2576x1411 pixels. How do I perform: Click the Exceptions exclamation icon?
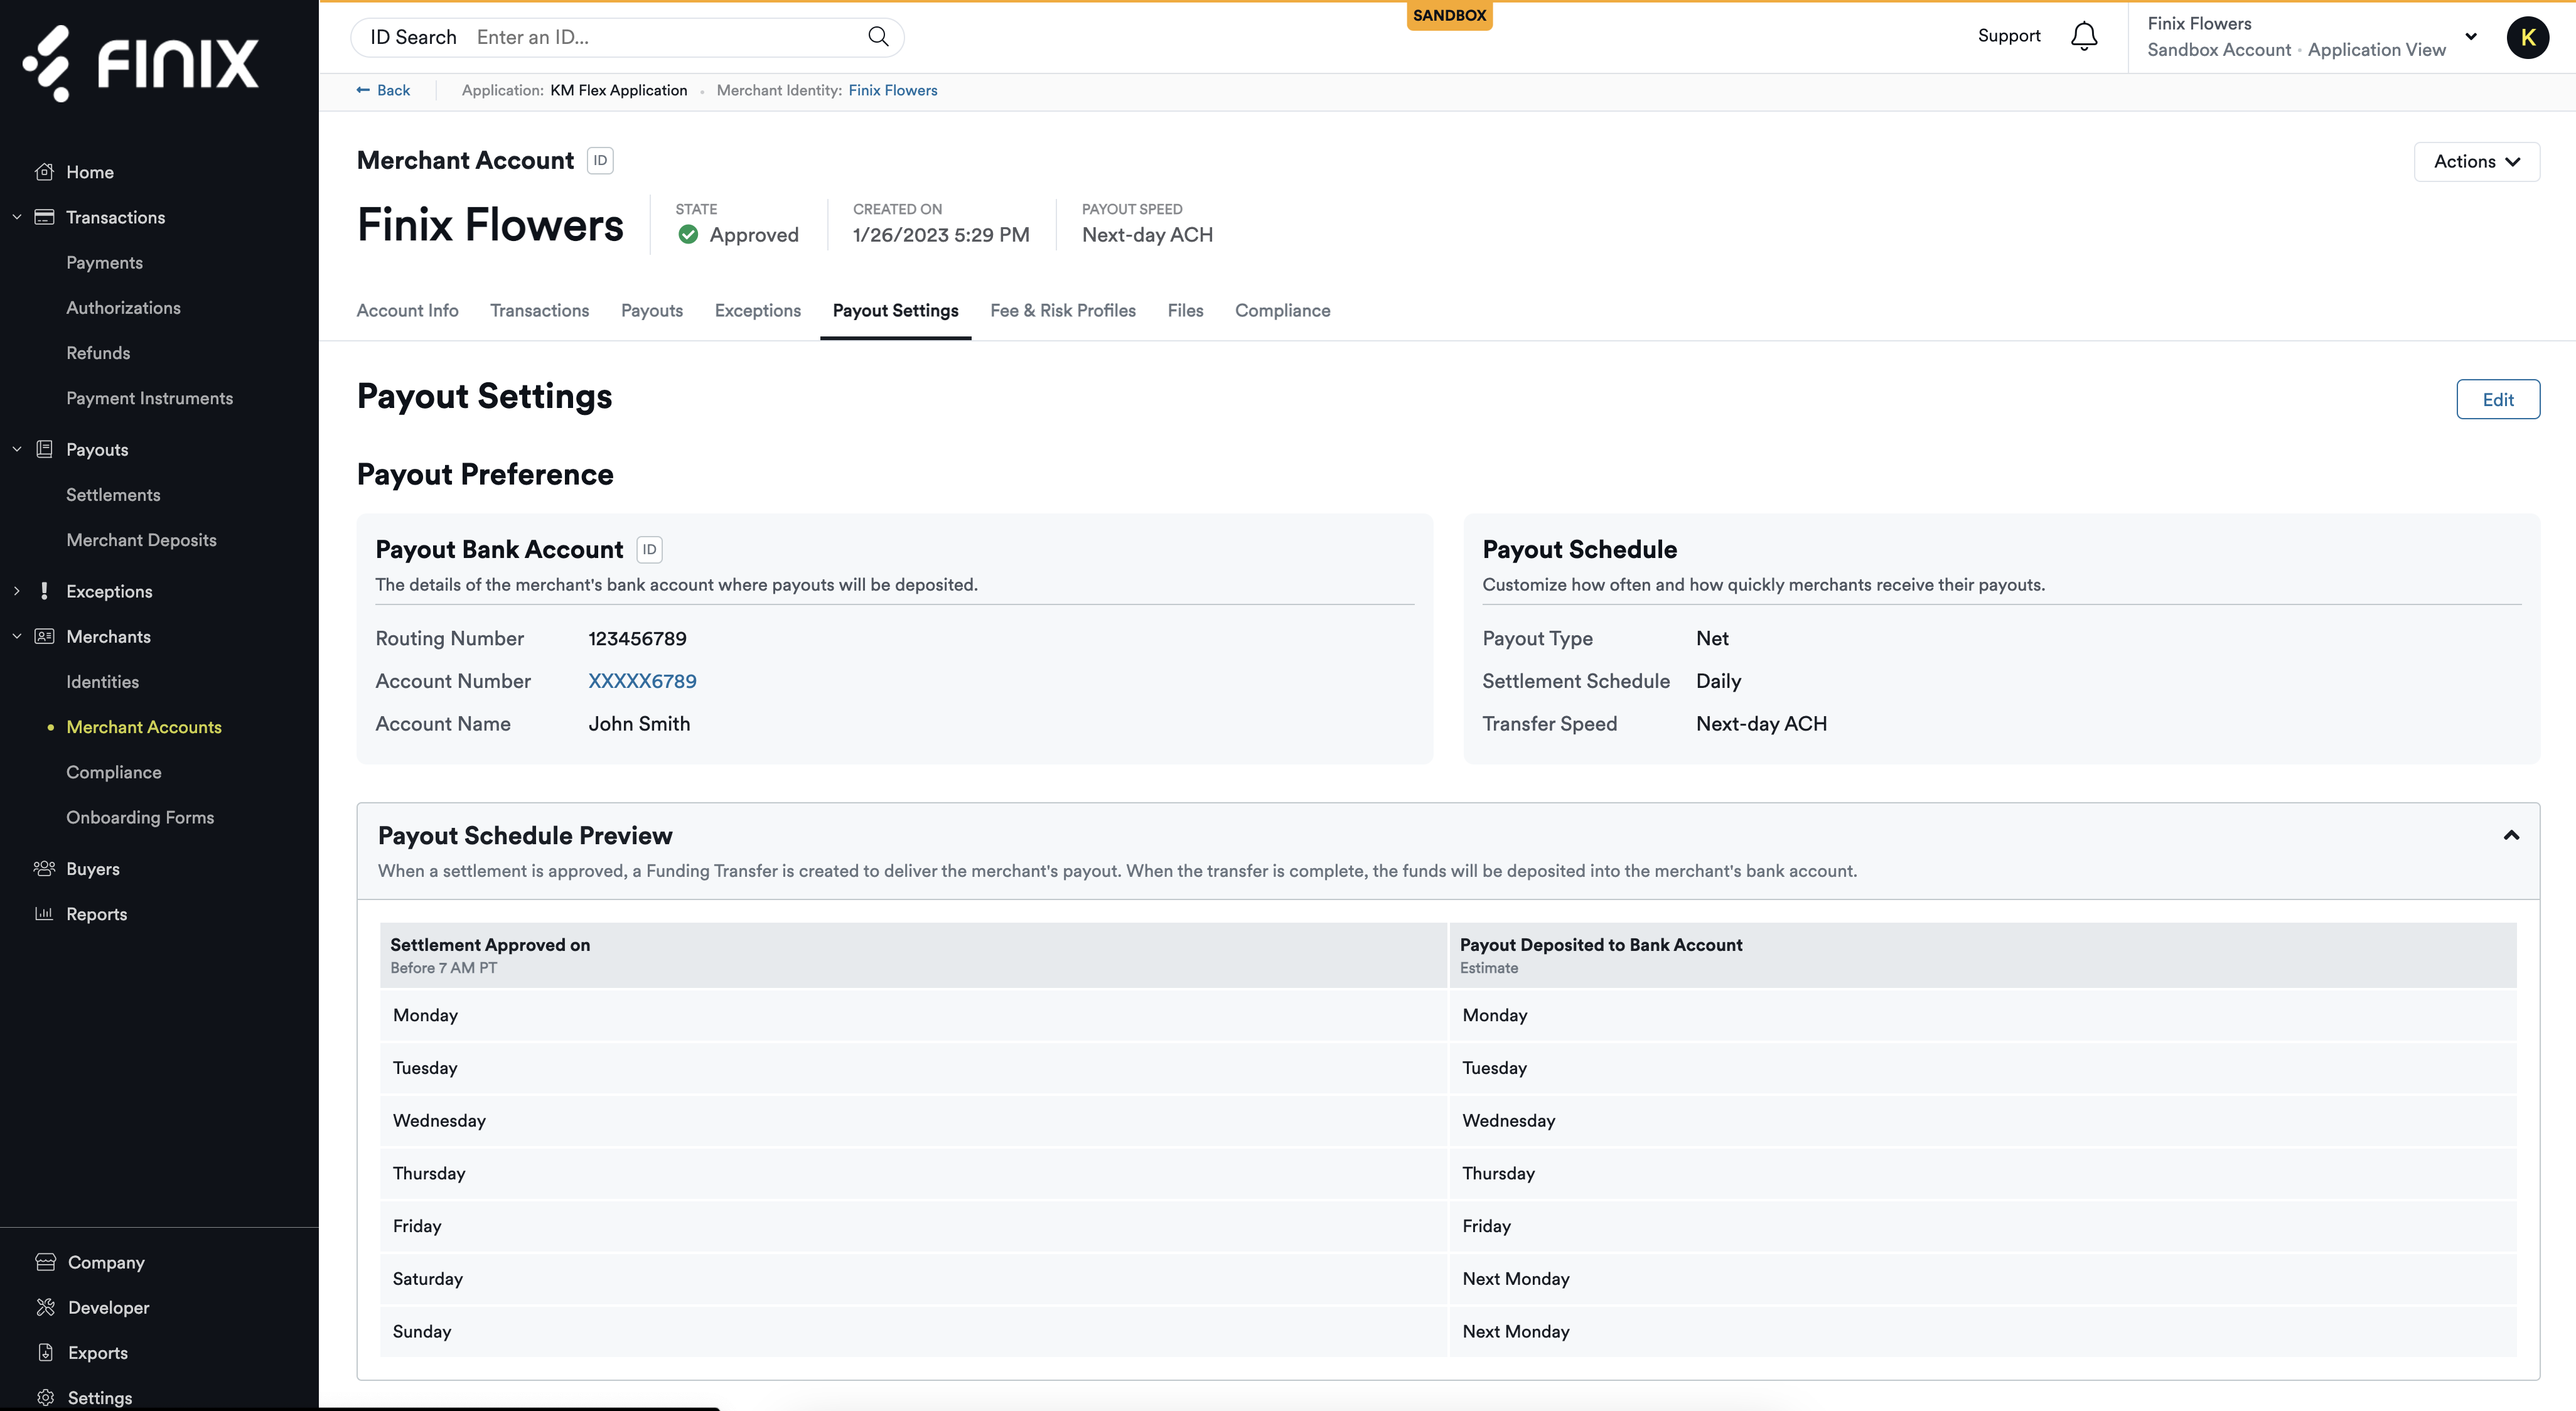pos(44,591)
